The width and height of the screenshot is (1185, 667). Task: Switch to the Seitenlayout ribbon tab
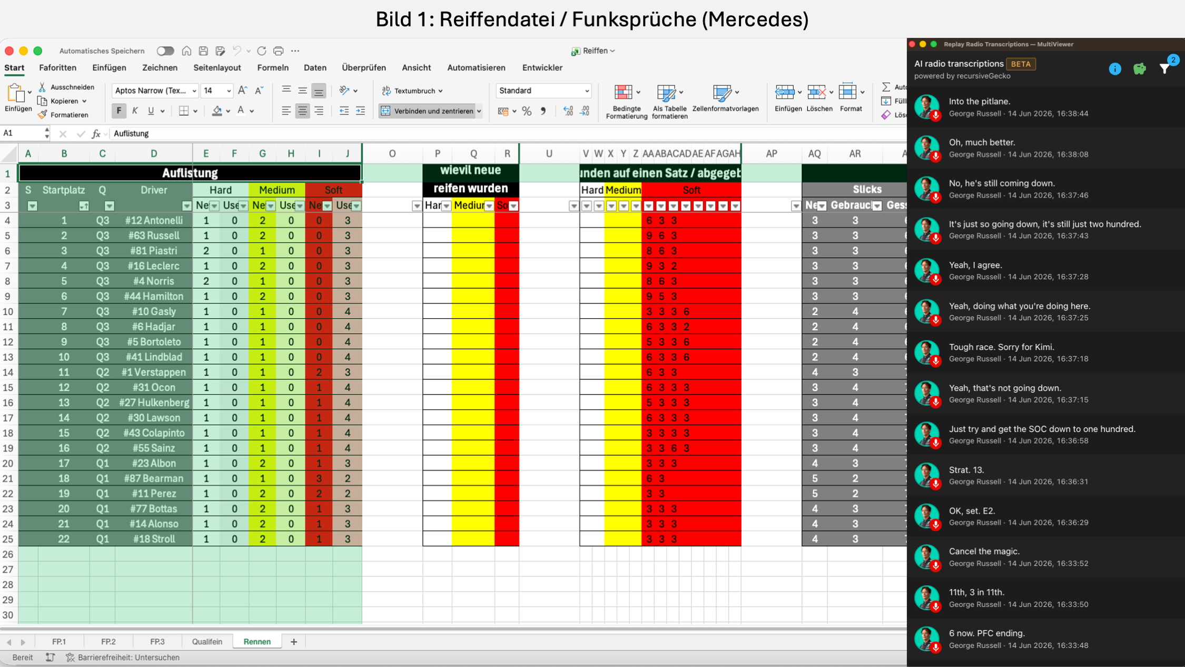217,67
